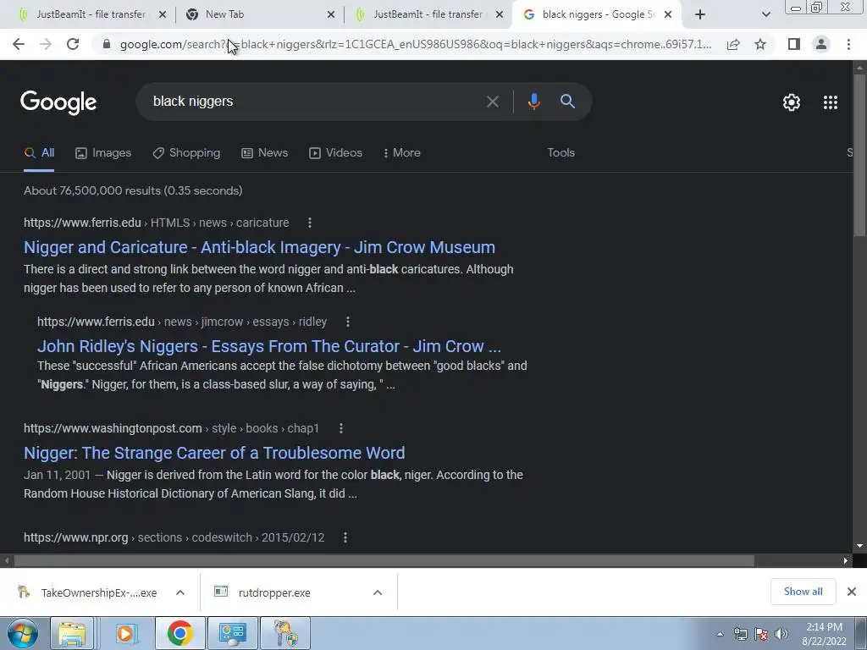
Task: Start voice search with the microphone
Action: point(533,102)
